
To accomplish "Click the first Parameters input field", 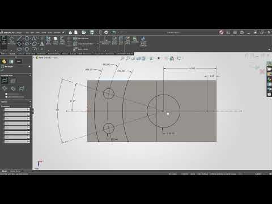I will point(17,109).
